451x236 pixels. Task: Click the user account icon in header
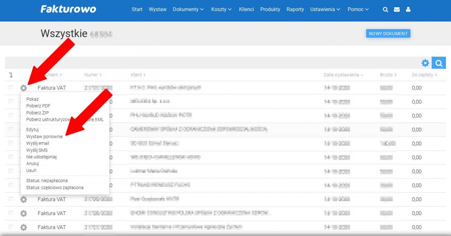[408, 10]
